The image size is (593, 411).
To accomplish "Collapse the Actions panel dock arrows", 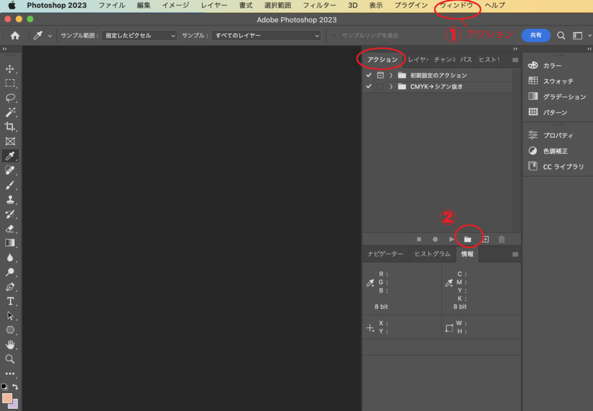I will pos(515,49).
